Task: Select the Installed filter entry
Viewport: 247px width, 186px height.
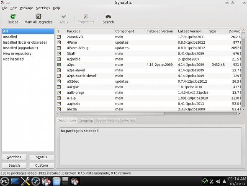Action: point(28,37)
